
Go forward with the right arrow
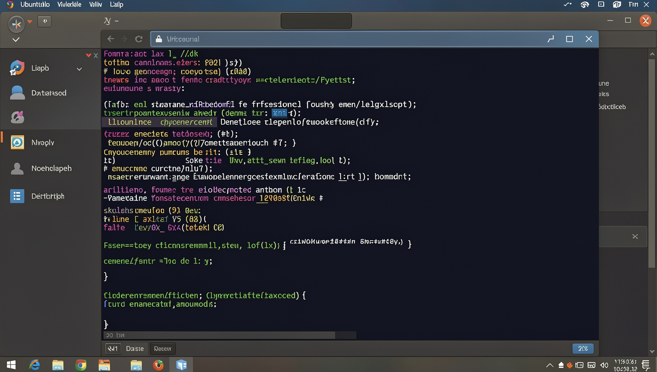(124, 39)
